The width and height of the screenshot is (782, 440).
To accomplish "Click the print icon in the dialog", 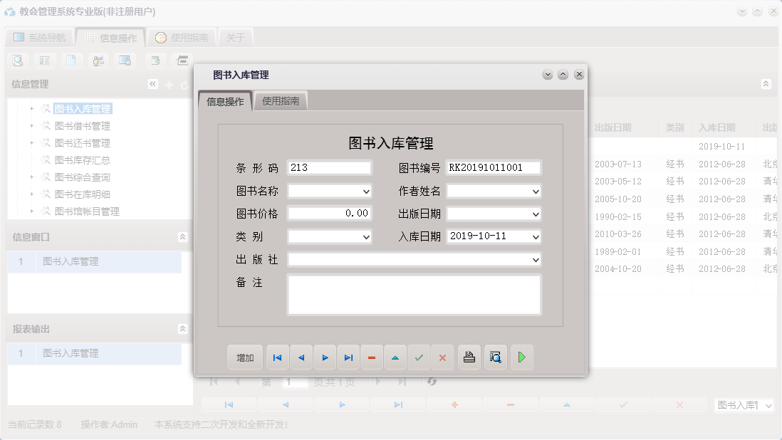I will 469,357.
